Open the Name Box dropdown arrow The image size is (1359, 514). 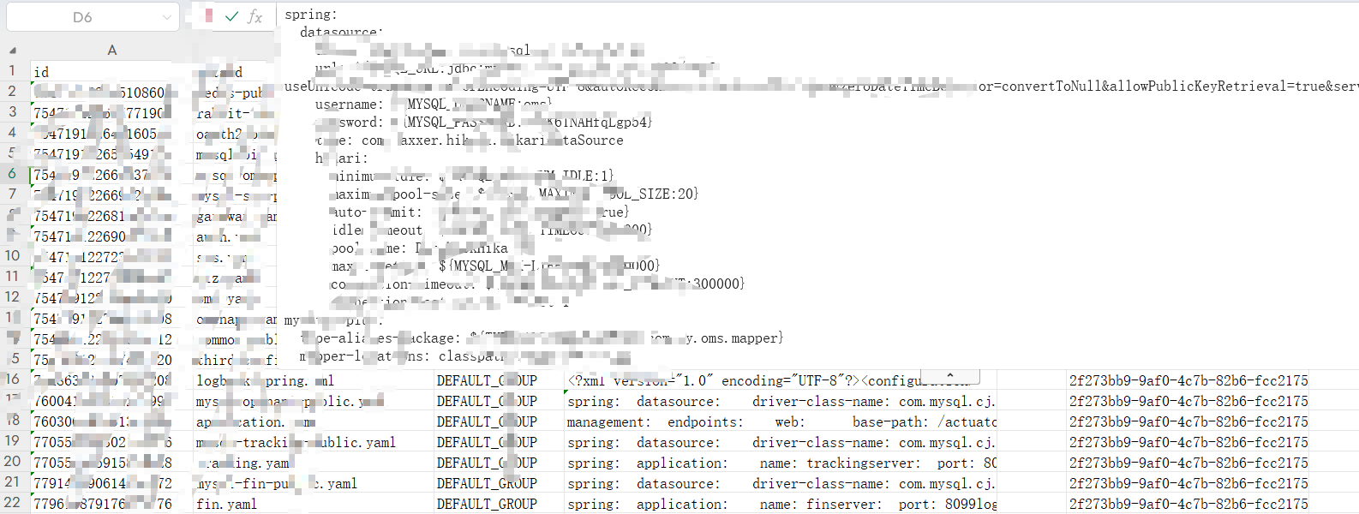[166, 17]
